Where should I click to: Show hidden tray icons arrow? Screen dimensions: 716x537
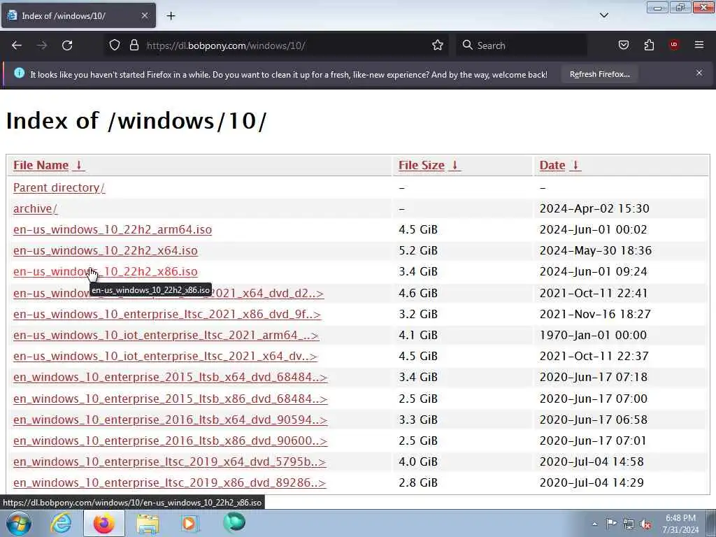[594, 524]
